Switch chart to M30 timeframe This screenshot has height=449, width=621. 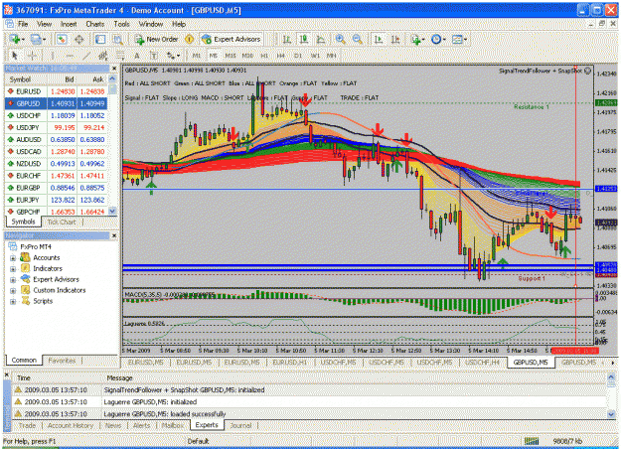tap(247, 56)
